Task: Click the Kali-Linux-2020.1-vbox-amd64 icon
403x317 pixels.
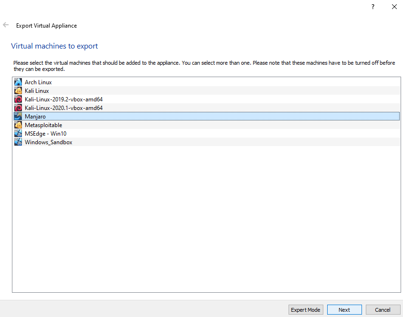Action: [x=18, y=108]
